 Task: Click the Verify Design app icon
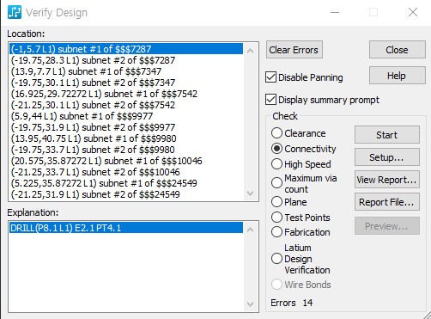click(15, 12)
